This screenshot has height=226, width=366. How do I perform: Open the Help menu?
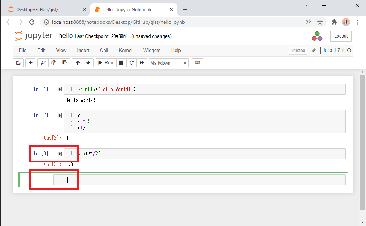click(176, 51)
